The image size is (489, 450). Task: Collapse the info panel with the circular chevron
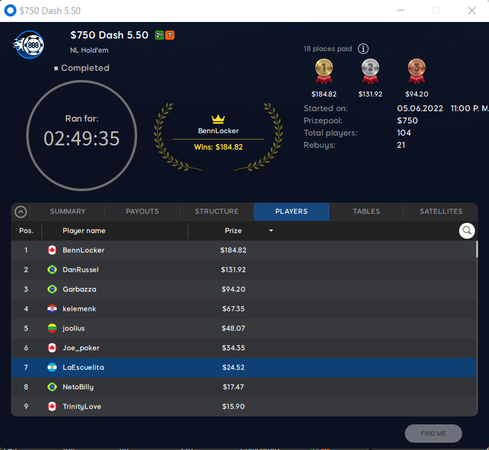[x=21, y=212]
